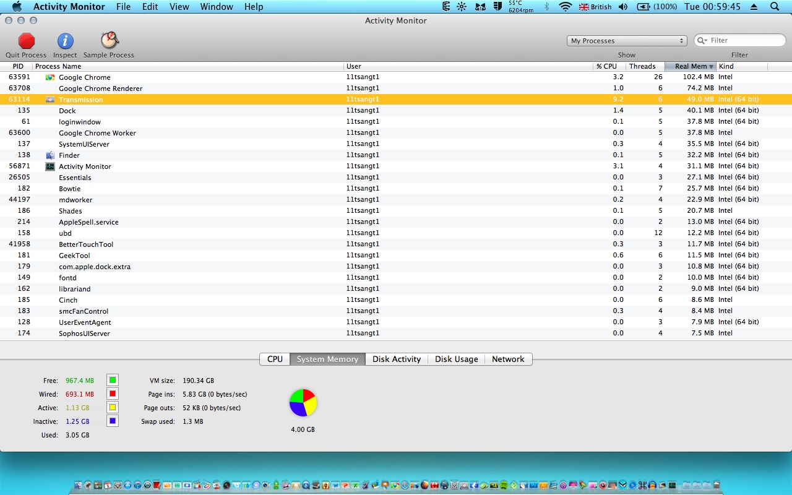Click the Activity Monitor icon in process row
This screenshot has height=495, width=792.
(50, 166)
